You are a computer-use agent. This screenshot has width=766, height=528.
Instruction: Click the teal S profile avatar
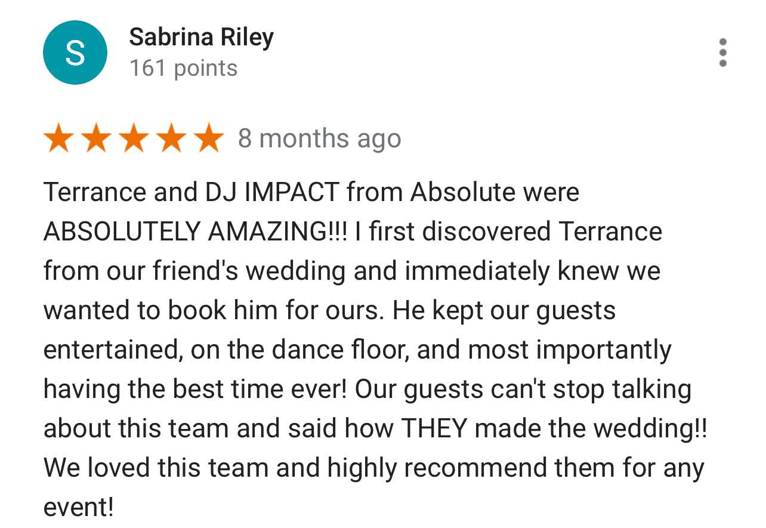(x=75, y=53)
